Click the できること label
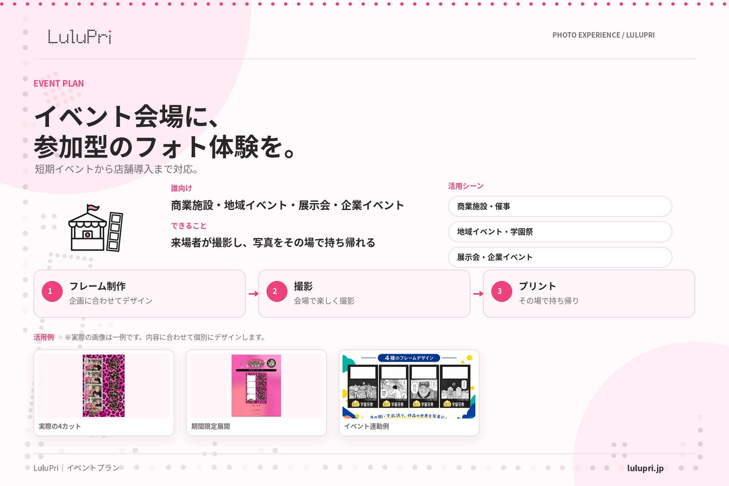Screen dimensions: 729x486 click(x=189, y=226)
